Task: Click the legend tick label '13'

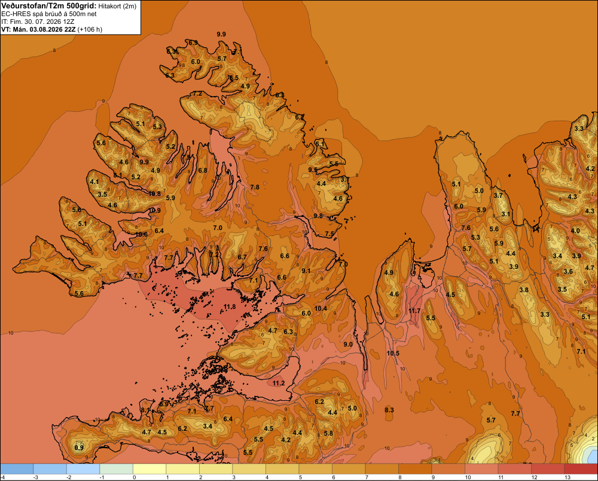Action: tap(568, 477)
